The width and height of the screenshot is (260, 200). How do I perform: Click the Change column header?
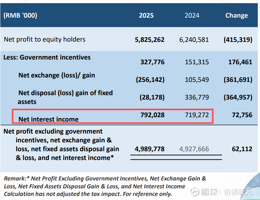pos(236,15)
